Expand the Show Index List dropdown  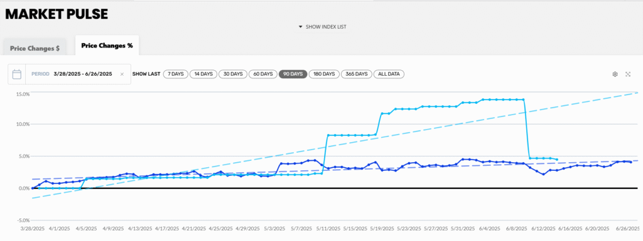(322, 27)
